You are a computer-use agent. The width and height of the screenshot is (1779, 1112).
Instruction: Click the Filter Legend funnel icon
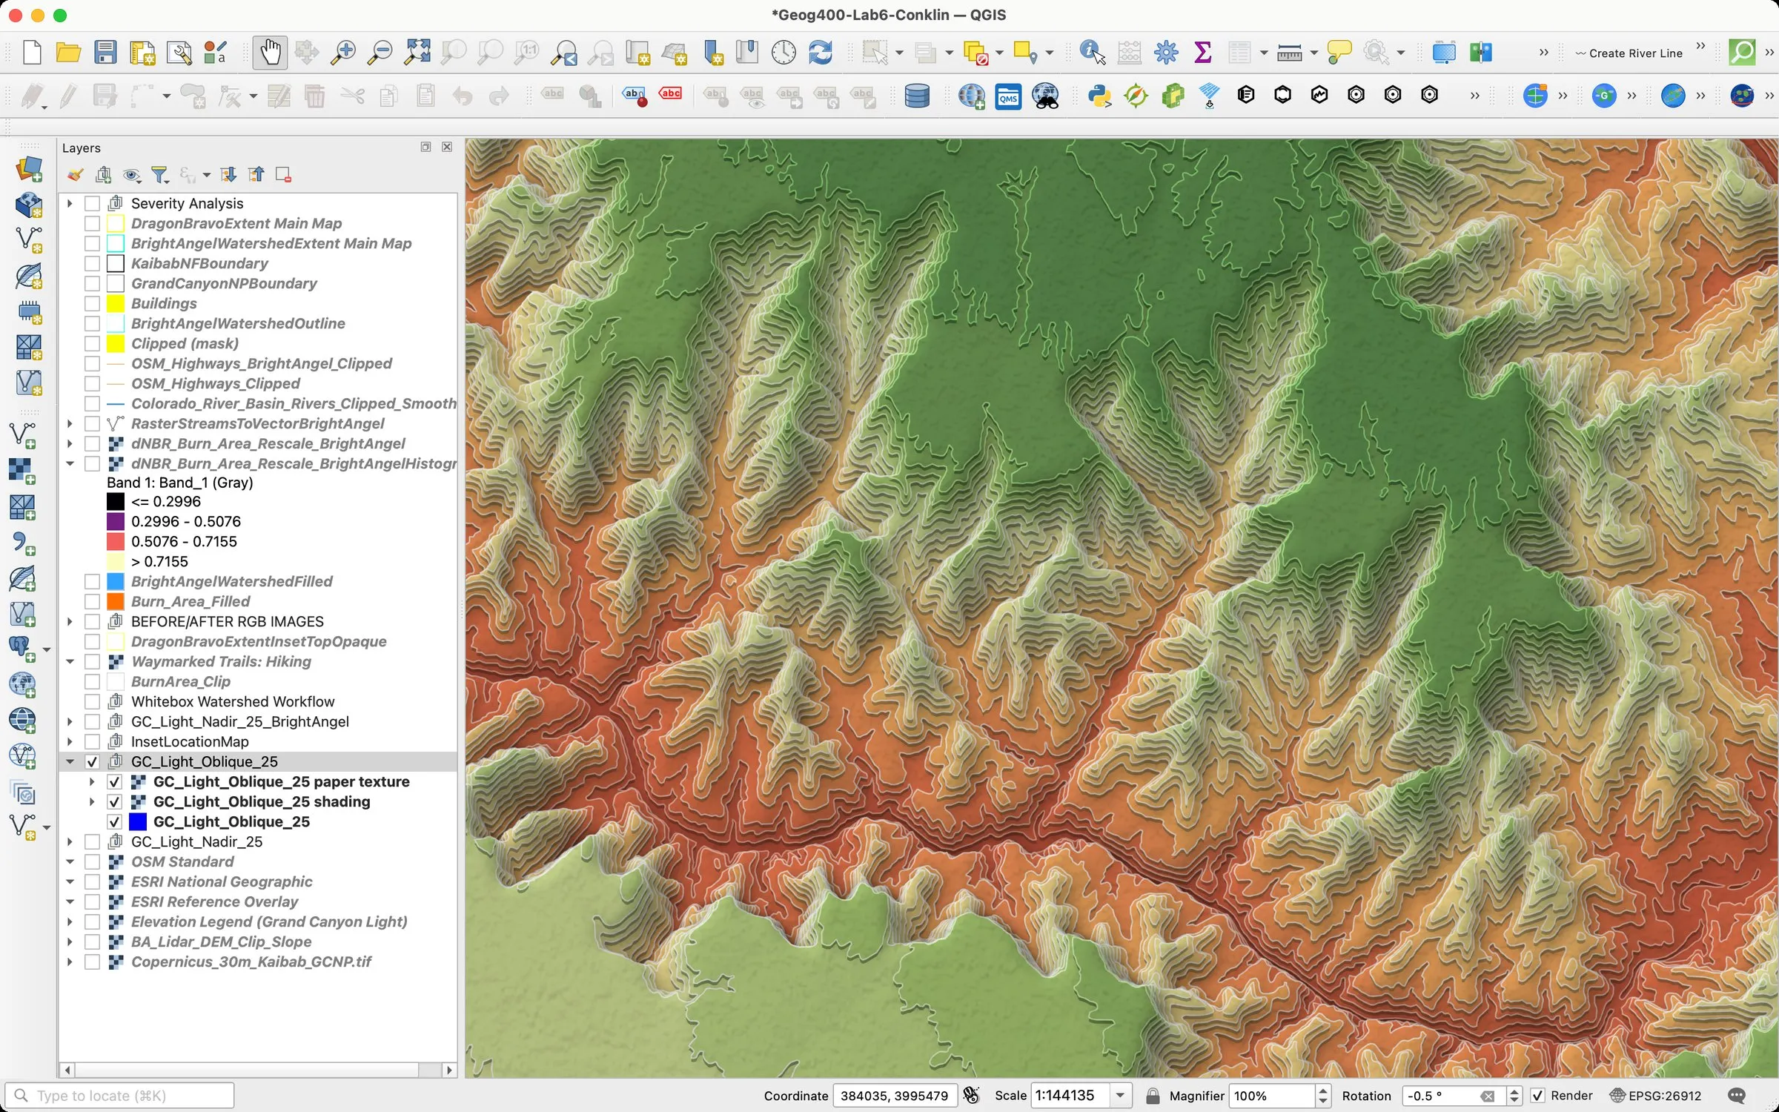click(x=160, y=175)
